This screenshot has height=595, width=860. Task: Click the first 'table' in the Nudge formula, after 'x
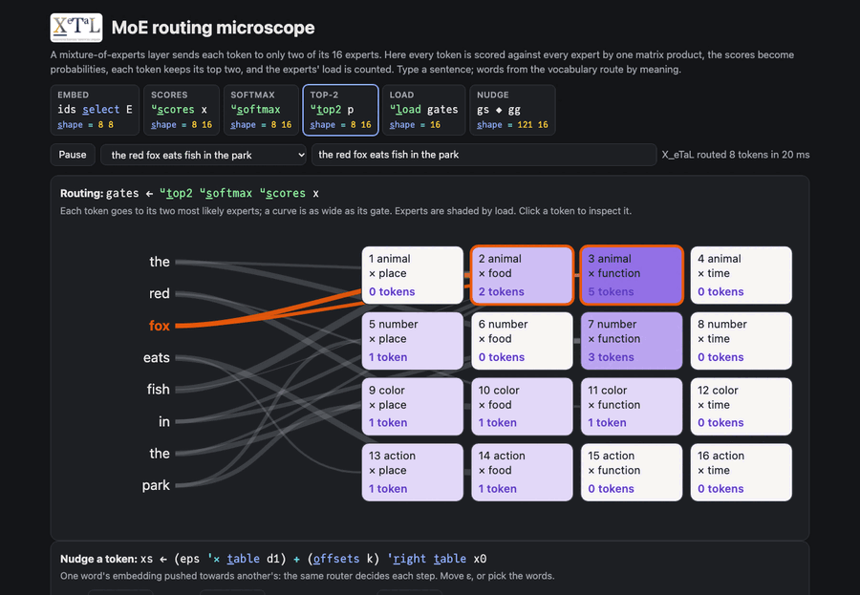coord(243,559)
